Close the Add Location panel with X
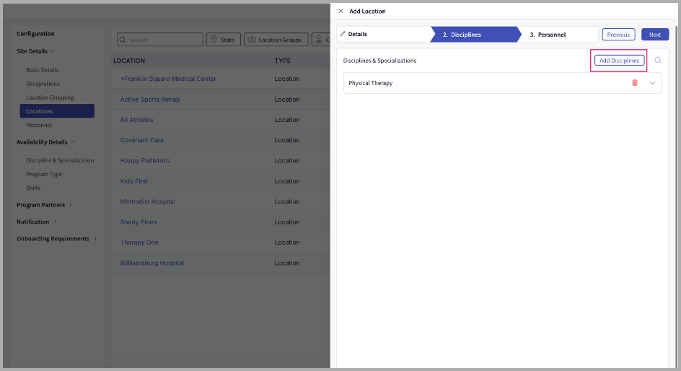 pos(340,12)
